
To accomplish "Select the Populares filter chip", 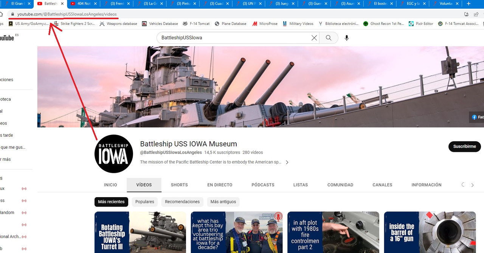I will click(145, 202).
